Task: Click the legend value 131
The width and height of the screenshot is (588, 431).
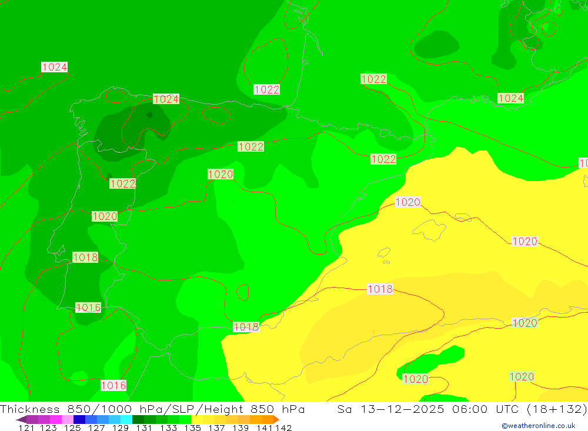Action: 144,427
